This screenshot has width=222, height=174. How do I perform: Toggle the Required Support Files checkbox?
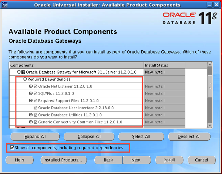35,100
